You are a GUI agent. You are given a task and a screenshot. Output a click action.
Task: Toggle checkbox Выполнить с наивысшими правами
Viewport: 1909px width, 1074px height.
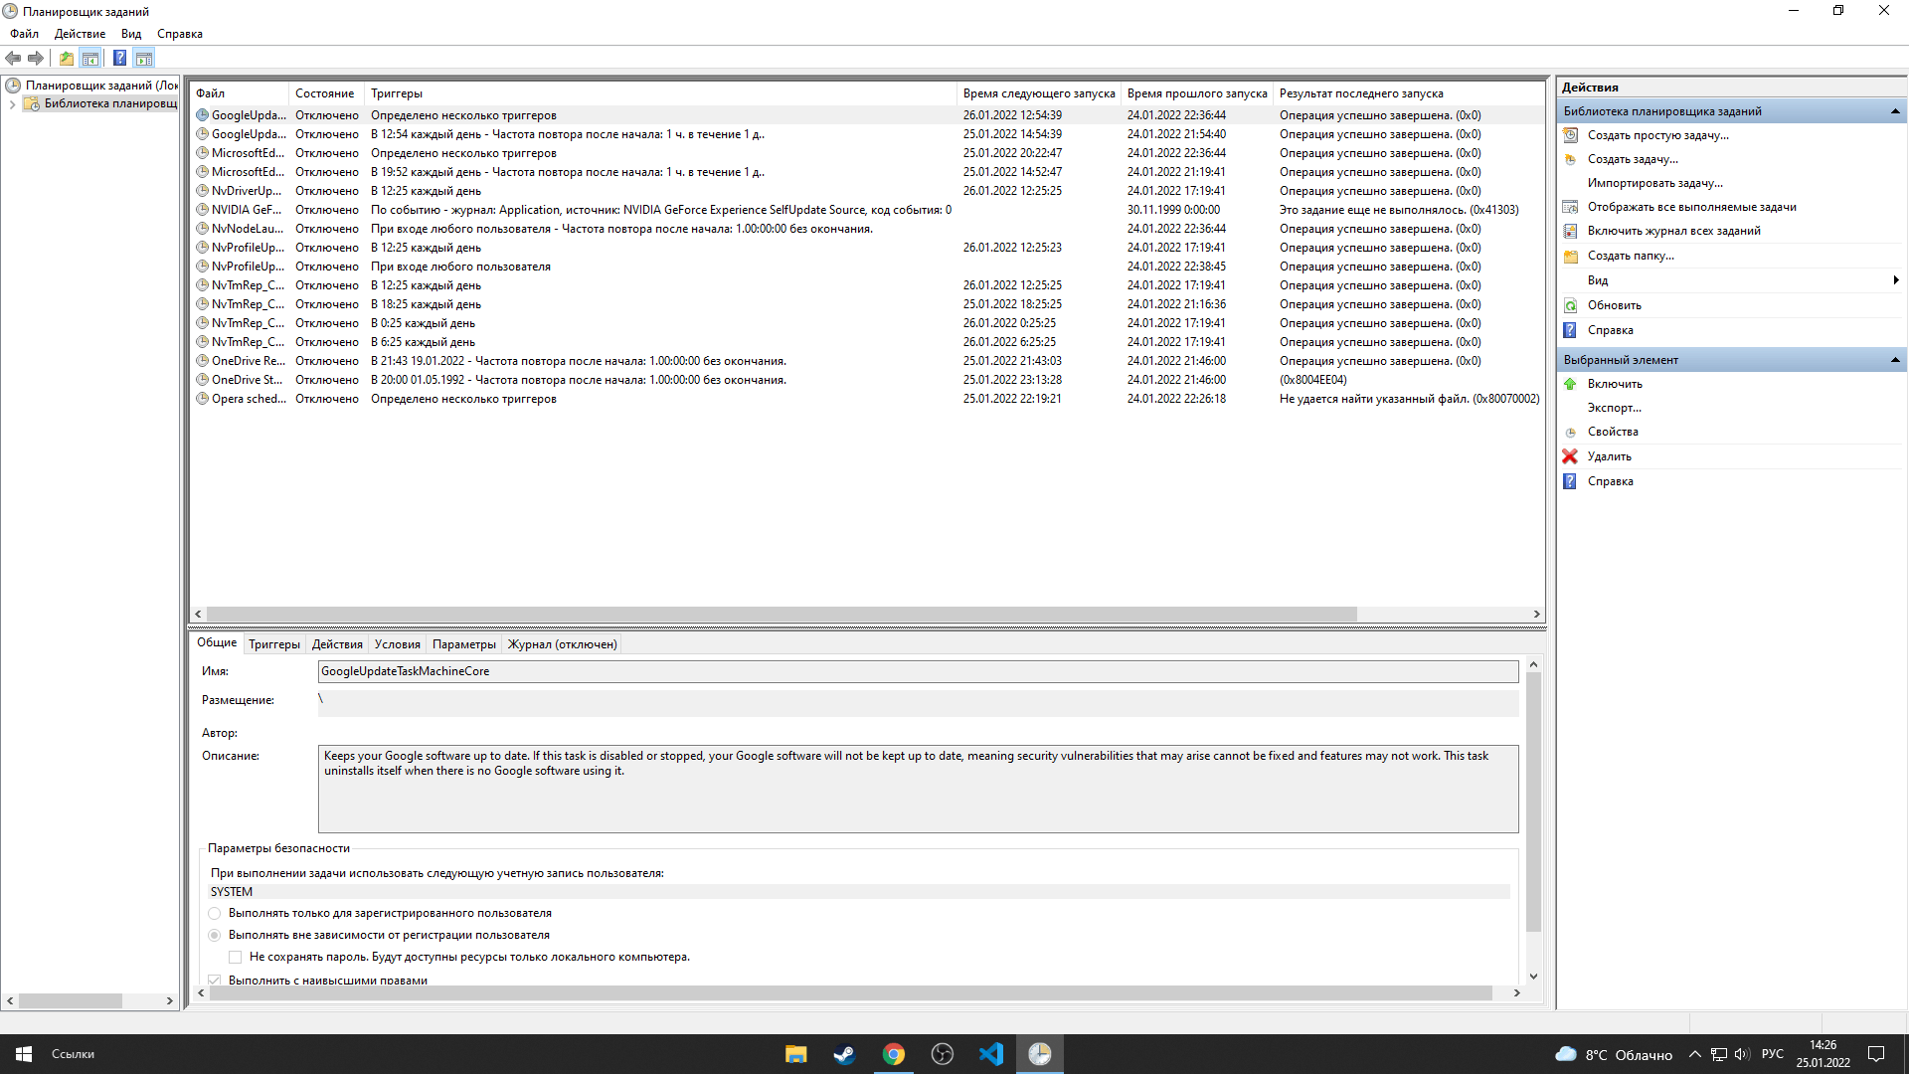point(215,980)
